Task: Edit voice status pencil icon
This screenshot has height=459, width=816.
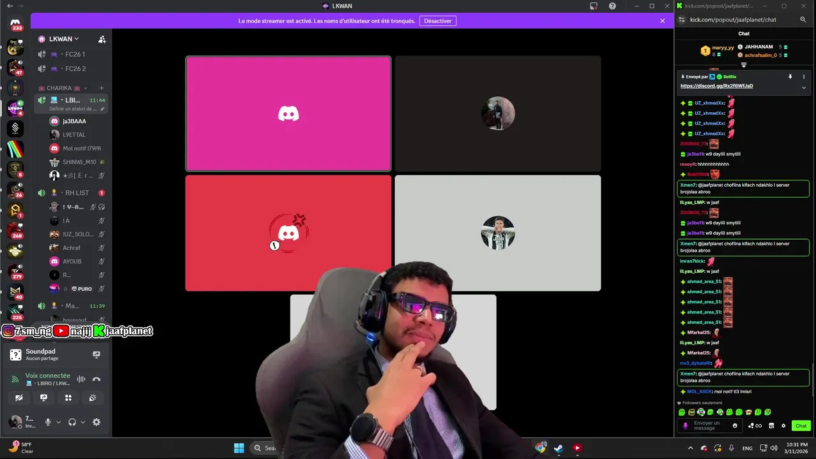Action: tap(103, 109)
